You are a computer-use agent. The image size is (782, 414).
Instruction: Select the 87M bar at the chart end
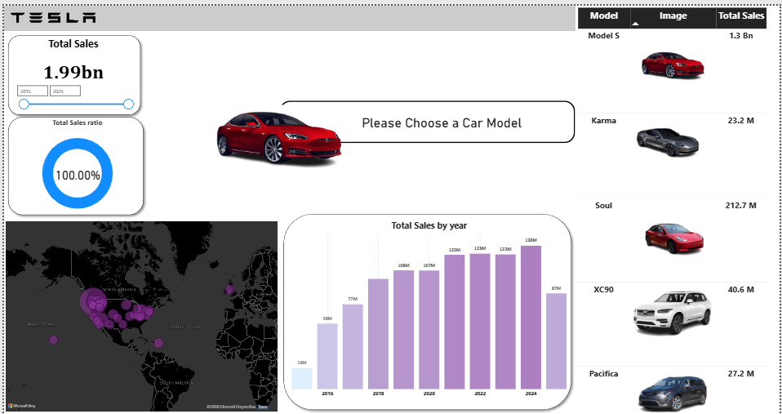556,341
